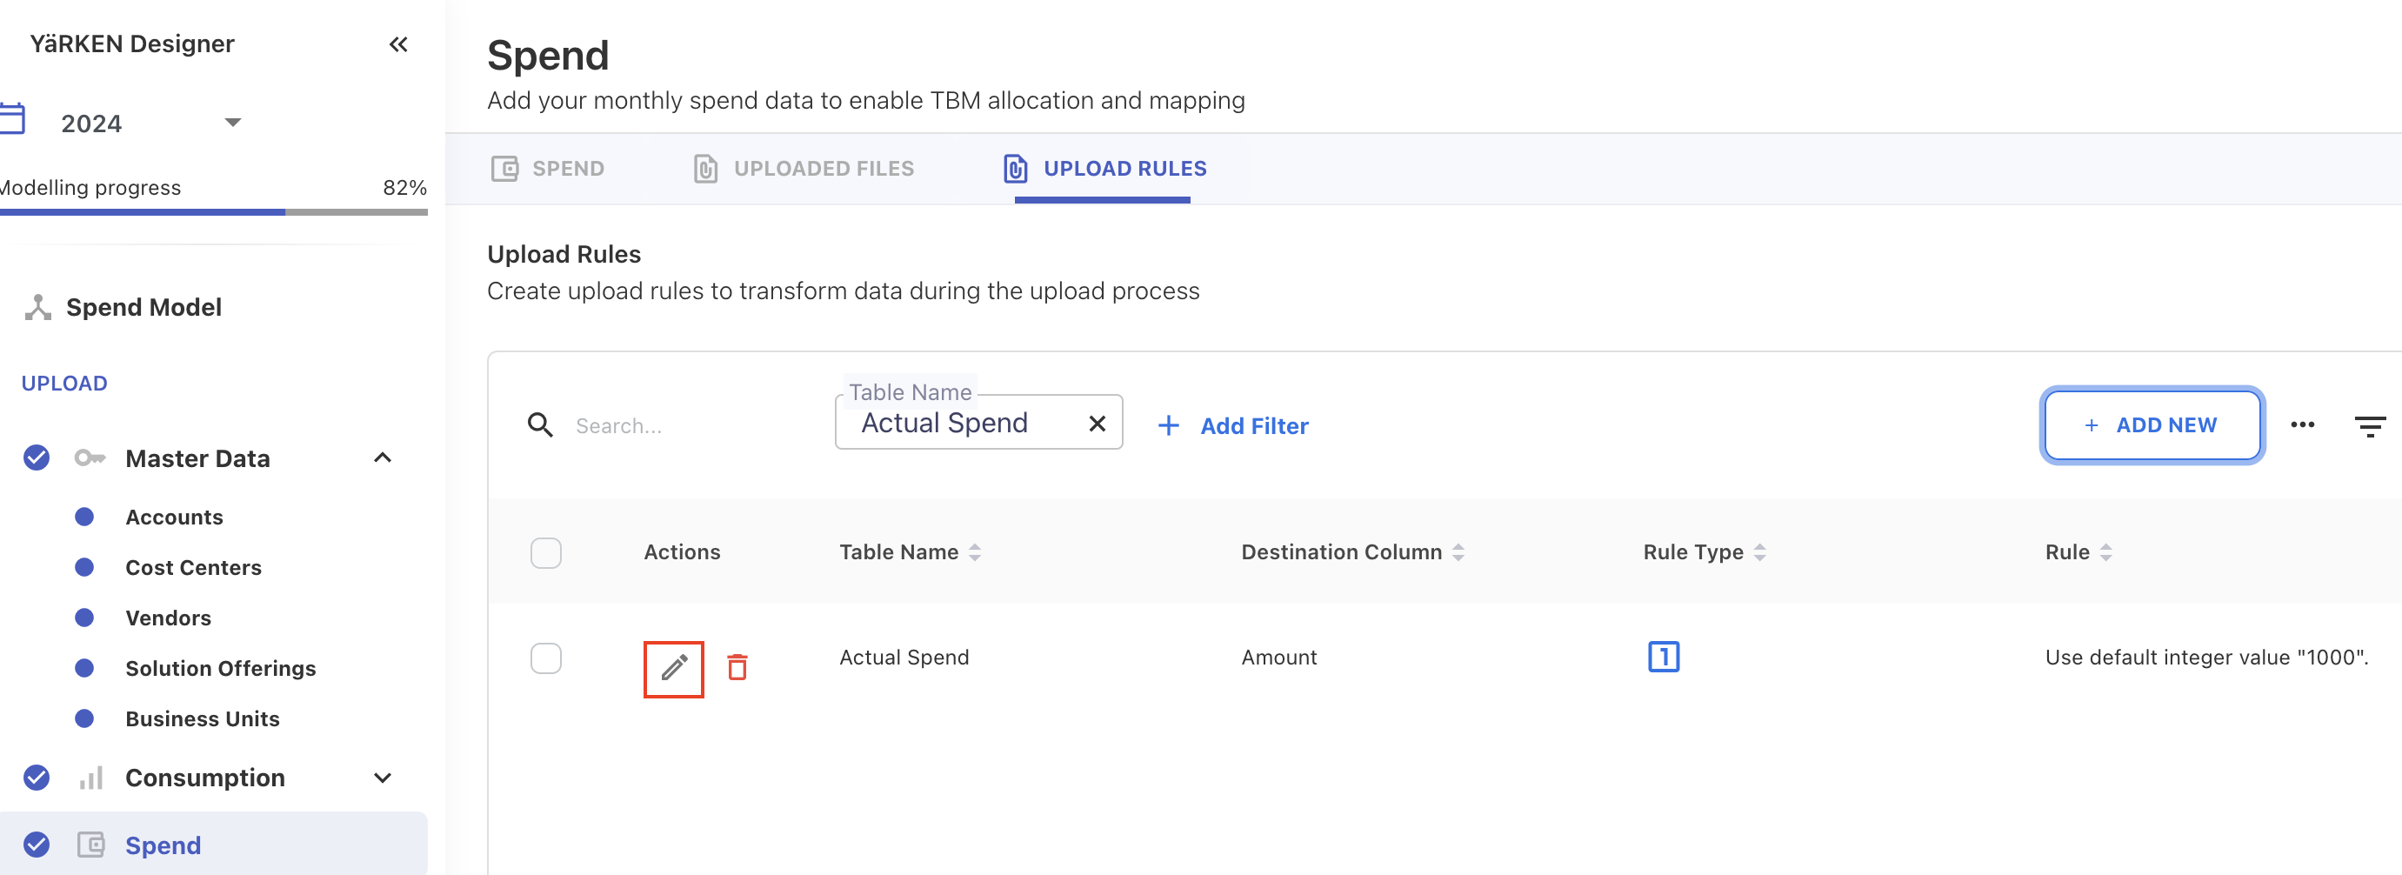Toggle the select-all checkbox in table header
The height and width of the screenshot is (875, 2402).
click(x=545, y=552)
